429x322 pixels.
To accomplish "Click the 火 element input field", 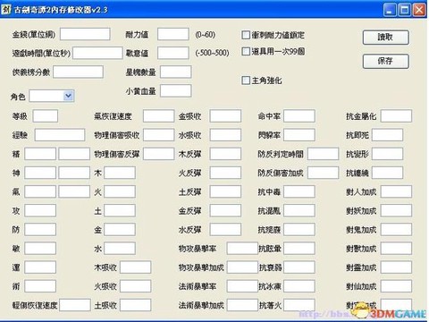I will [x=120, y=191].
